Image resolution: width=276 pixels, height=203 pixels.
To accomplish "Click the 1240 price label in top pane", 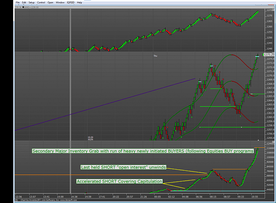I will [x=269, y=49].
